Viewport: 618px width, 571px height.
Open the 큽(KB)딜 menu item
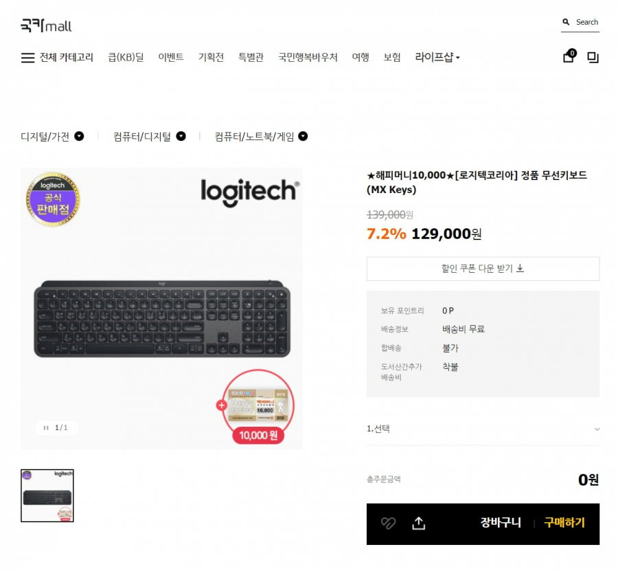(x=126, y=58)
